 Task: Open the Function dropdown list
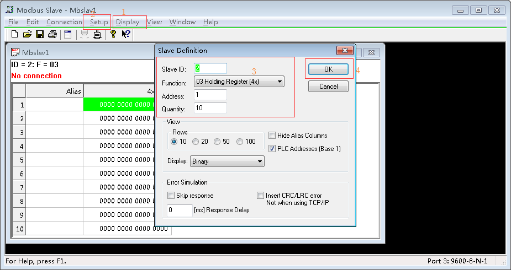point(239,82)
